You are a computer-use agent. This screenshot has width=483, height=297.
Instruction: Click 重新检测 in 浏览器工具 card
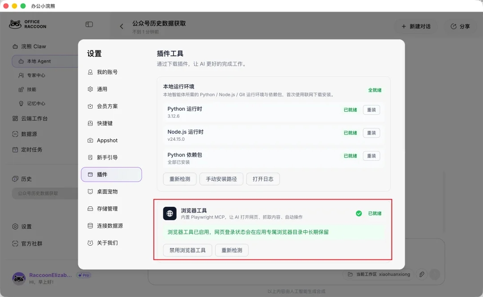pos(232,250)
